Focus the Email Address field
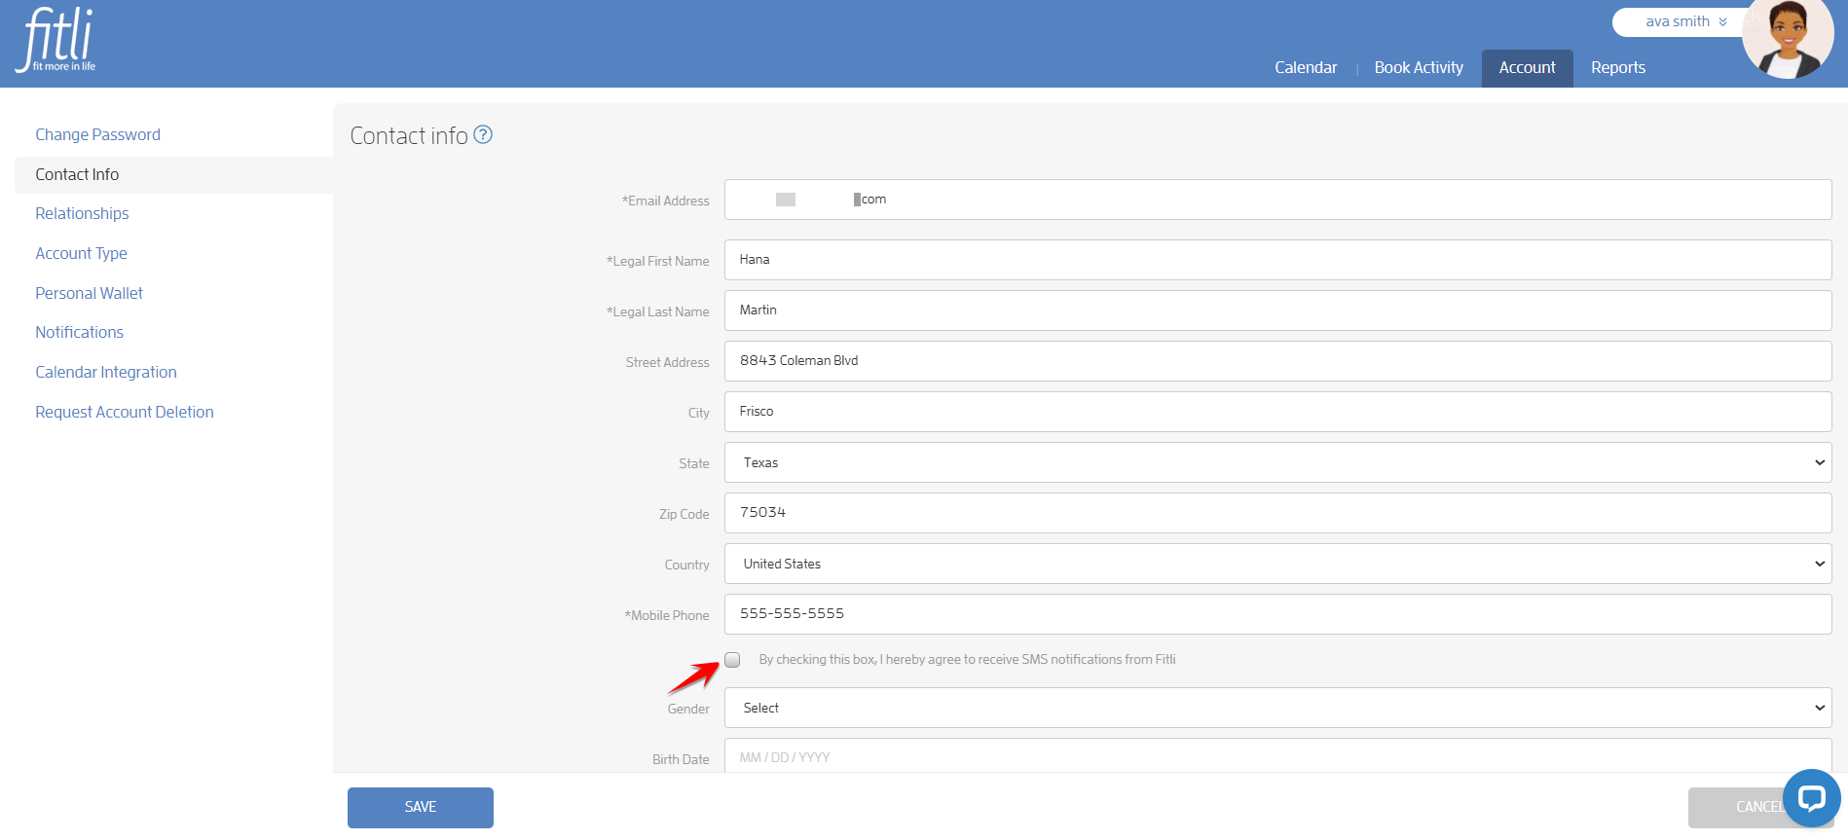 (1277, 200)
